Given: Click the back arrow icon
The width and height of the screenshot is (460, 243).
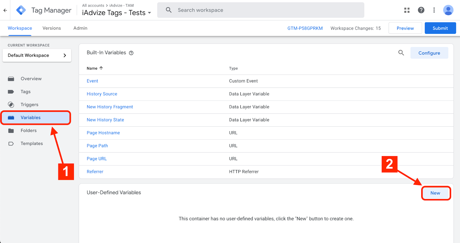Looking at the screenshot, I should tap(5, 10).
